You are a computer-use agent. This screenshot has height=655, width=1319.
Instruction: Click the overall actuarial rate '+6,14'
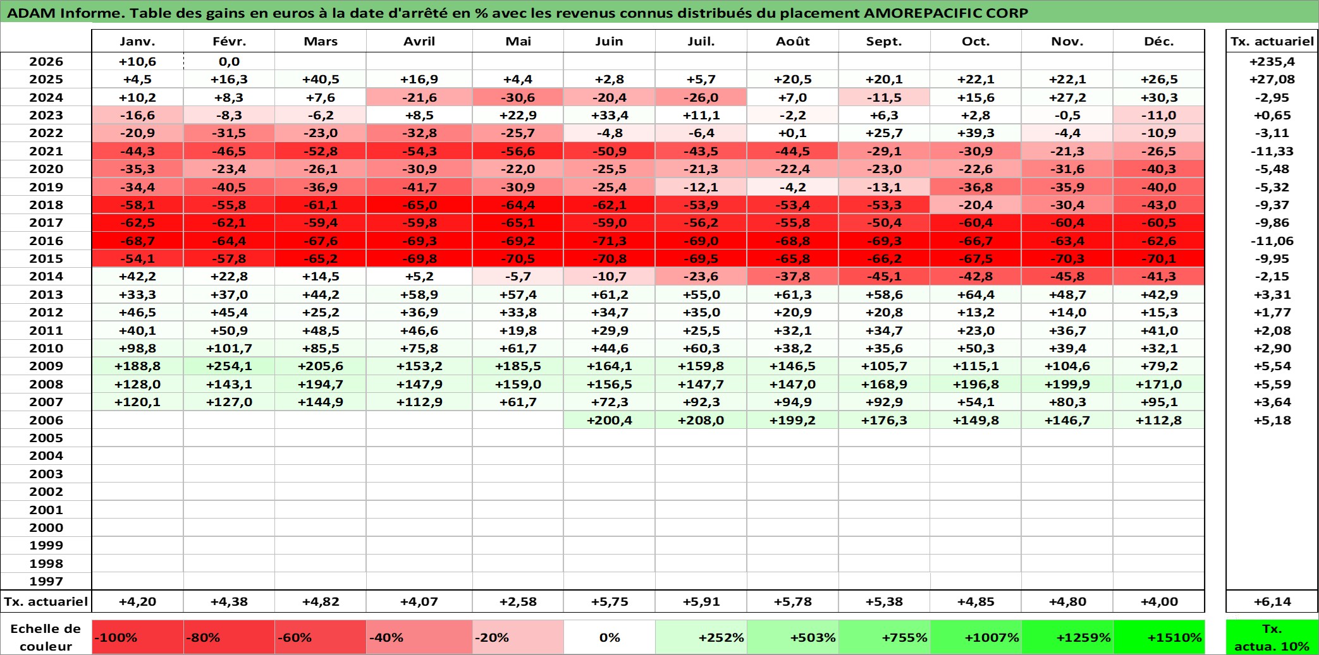(x=1272, y=601)
